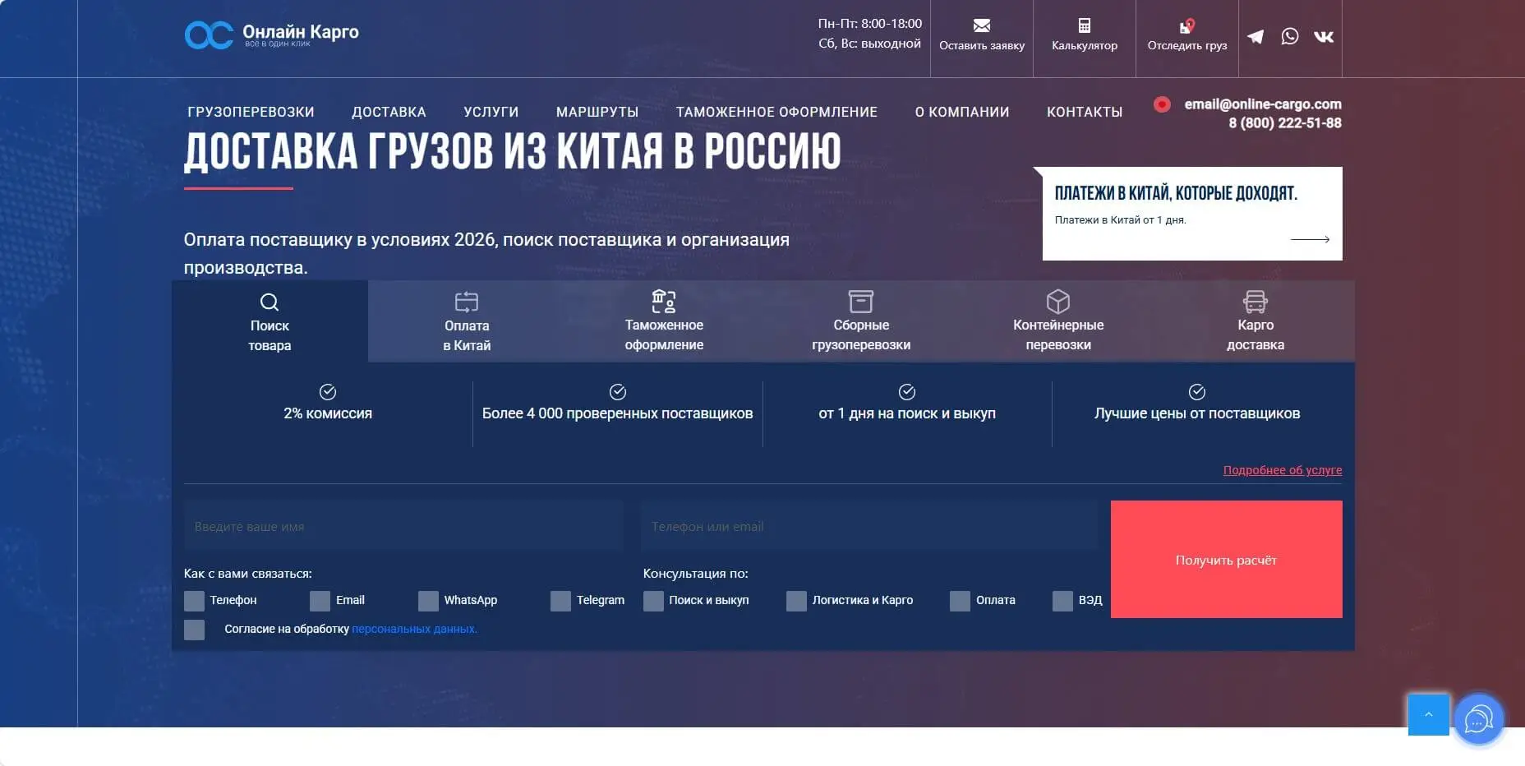The height and width of the screenshot is (766, 1525).
Task: Enable the WhatsApp contact checkbox
Action: (428, 601)
